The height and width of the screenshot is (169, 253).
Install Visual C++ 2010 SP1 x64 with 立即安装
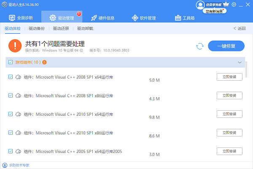tap(229, 114)
